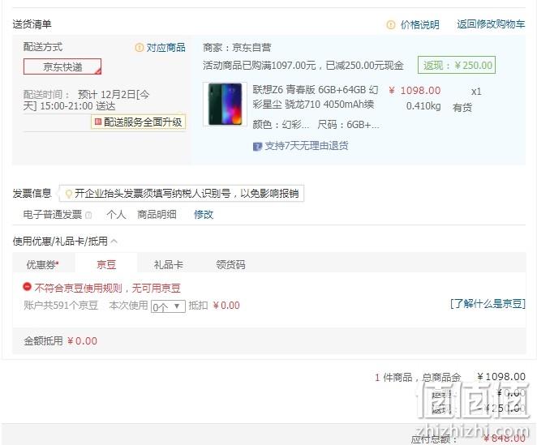
Task: Click 配送服务全面升级 notice
Action: tap(139, 122)
